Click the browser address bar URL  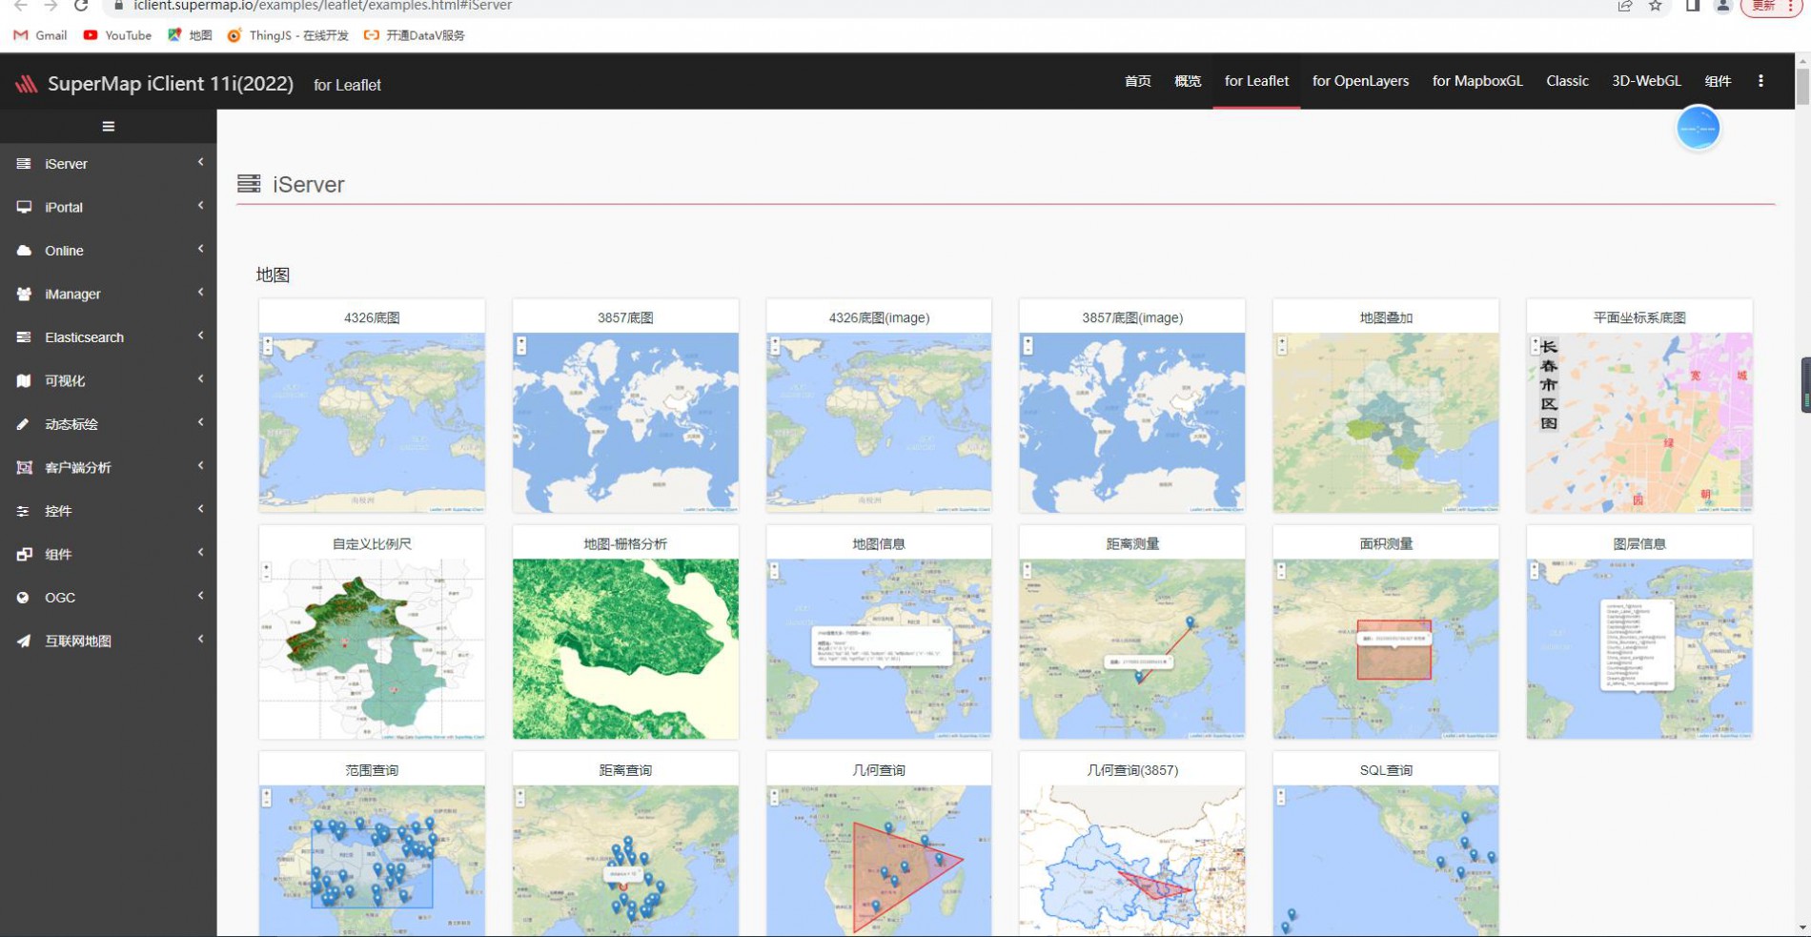click(323, 6)
